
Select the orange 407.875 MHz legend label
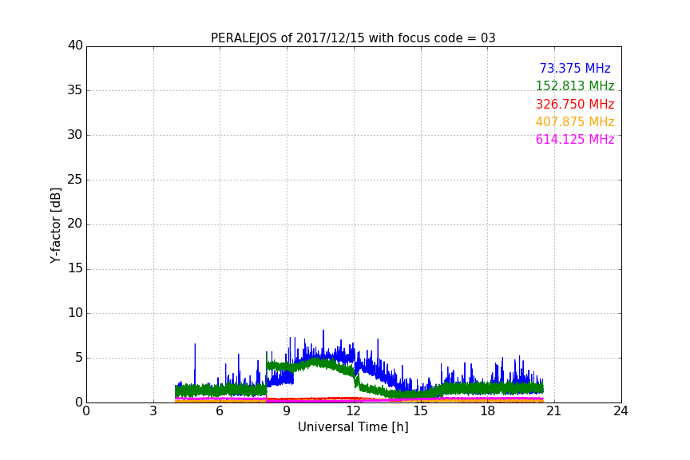pos(575,121)
